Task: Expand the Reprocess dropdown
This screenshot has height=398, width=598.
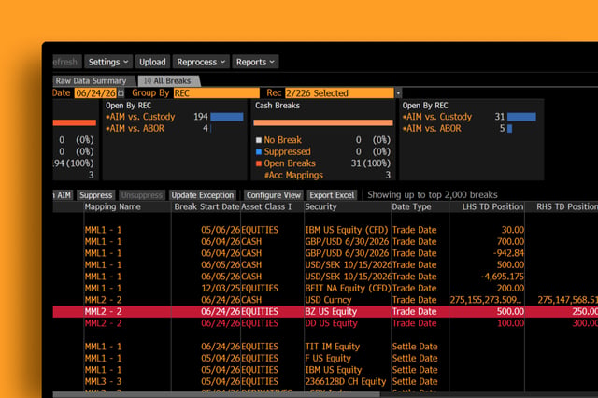Action: click(x=201, y=62)
